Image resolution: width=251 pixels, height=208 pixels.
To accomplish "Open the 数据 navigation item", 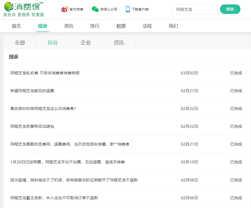I will (x=121, y=26).
